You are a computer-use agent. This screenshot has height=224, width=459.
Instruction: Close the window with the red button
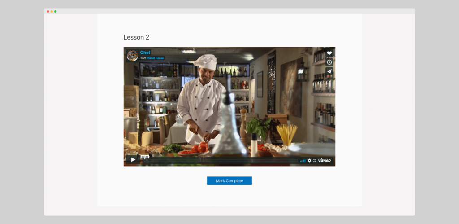48,11
